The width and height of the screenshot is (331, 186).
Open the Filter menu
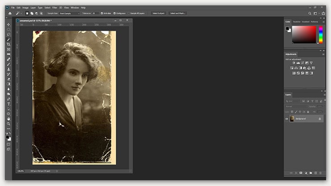[x=54, y=8]
